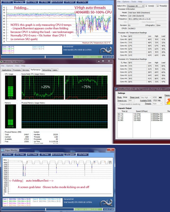Close the Argus Monitor window showing the MHz graph
The height and width of the screenshot is (212, 170).
[111, 149]
